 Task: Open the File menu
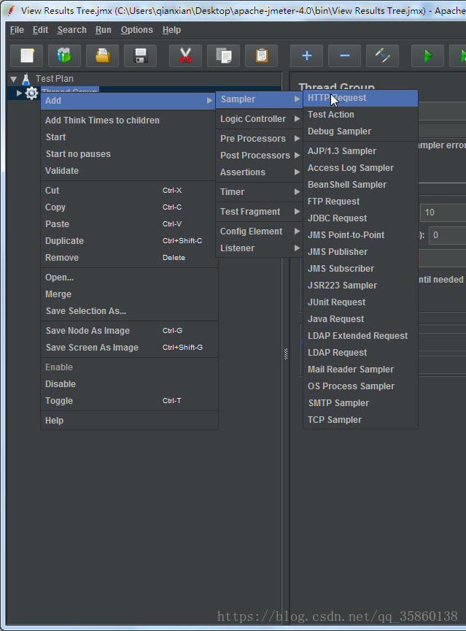(x=17, y=30)
